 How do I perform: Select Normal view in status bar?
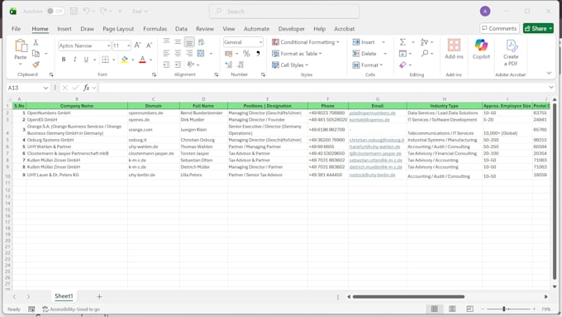434,309
